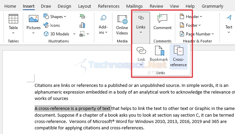Expand the 3D Models dropdown arrow

tap(74, 34)
